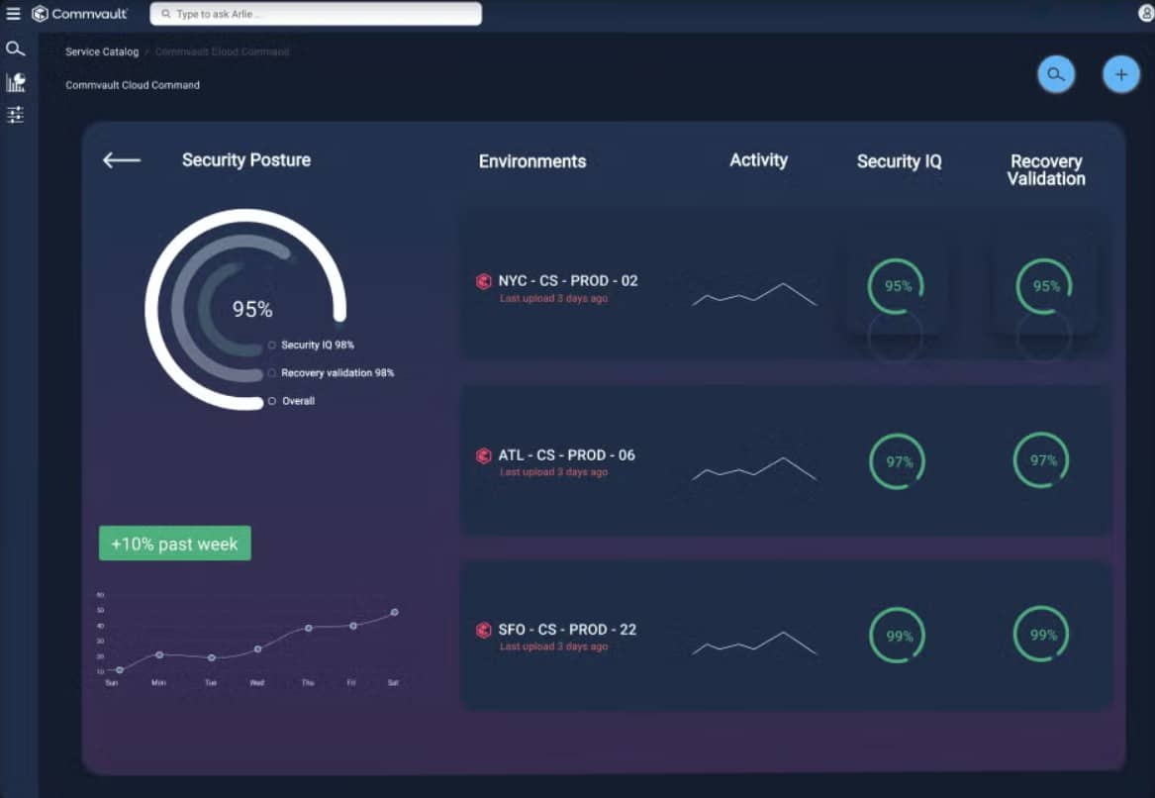The width and height of the screenshot is (1155, 798).
Task: Click the server icon next to SFO-CS-PROD-22
Action: click(x=483, y=629)
